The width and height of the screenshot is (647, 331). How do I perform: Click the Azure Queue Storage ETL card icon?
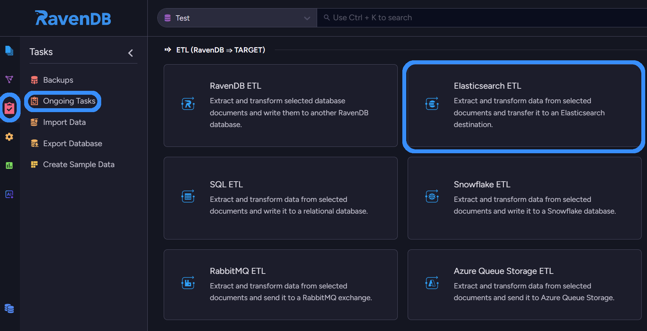[x=432, y=283]
